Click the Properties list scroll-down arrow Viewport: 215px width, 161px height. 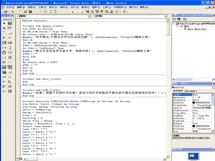(212, 131)
